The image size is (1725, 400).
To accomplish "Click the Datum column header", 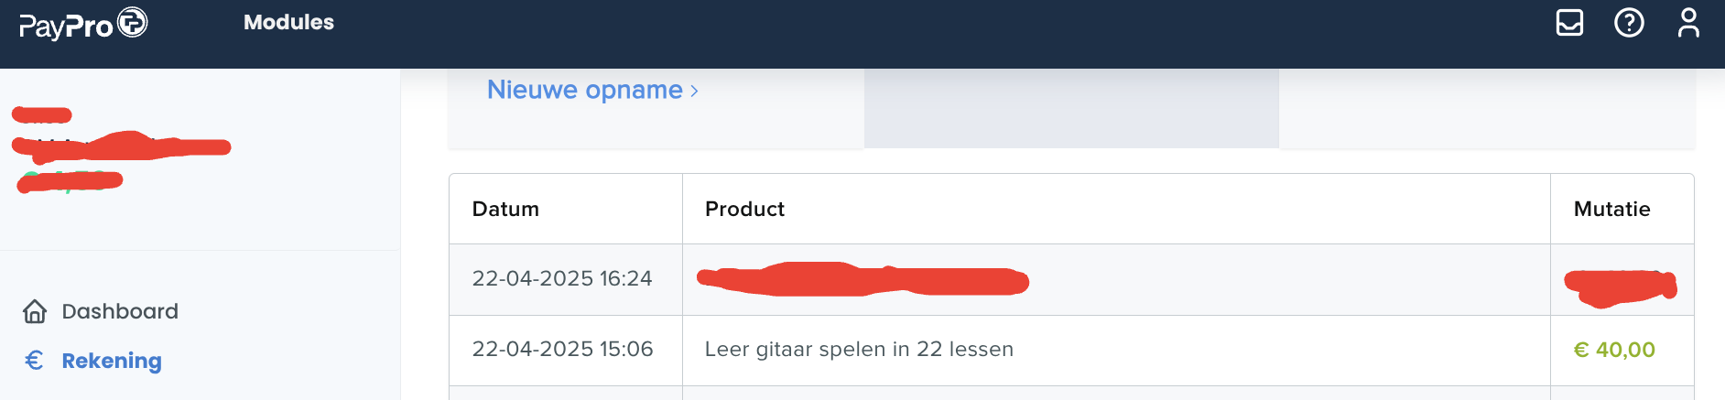I will [x=505, y=209].
